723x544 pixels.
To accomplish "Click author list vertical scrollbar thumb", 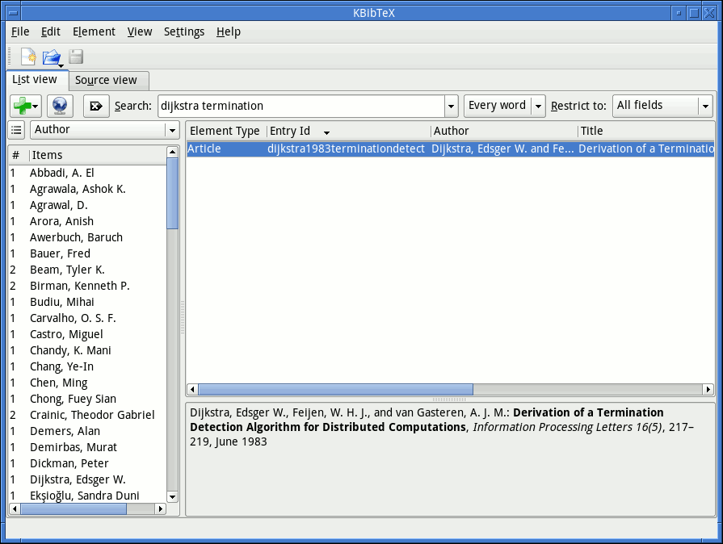I will click(x=172, y=194).
